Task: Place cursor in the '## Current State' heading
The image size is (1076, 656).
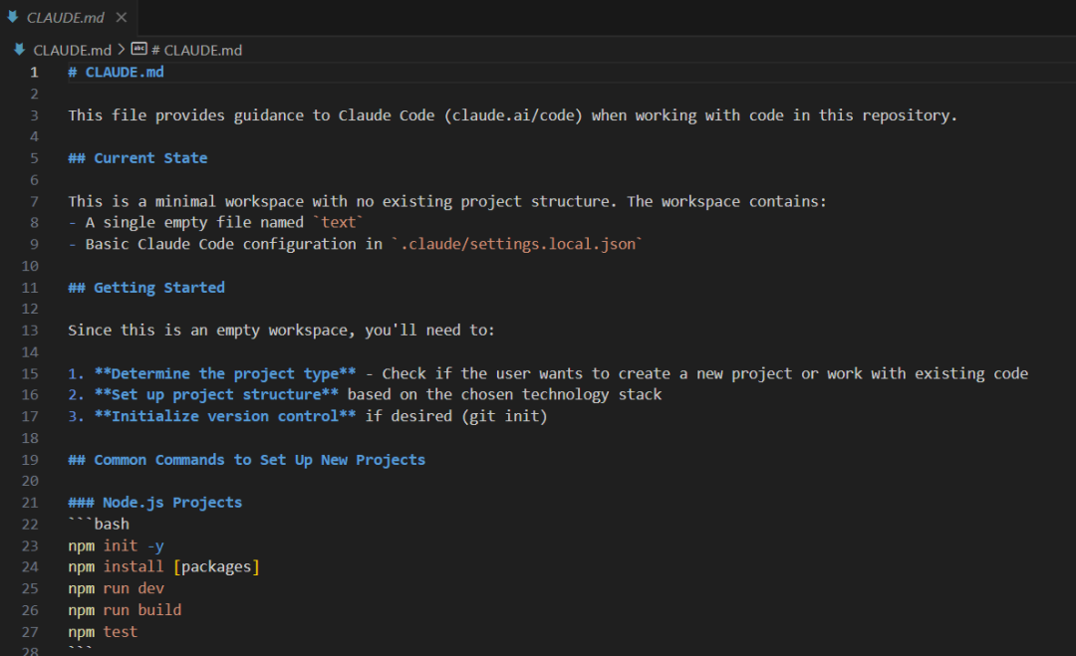Action: (x=149, y=158)
